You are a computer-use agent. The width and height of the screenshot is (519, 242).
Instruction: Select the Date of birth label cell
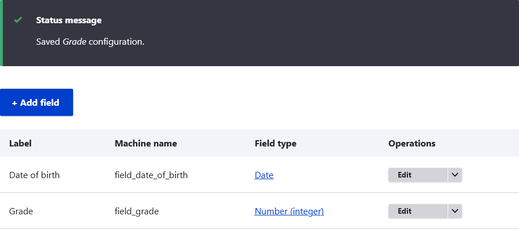[35, 175]
